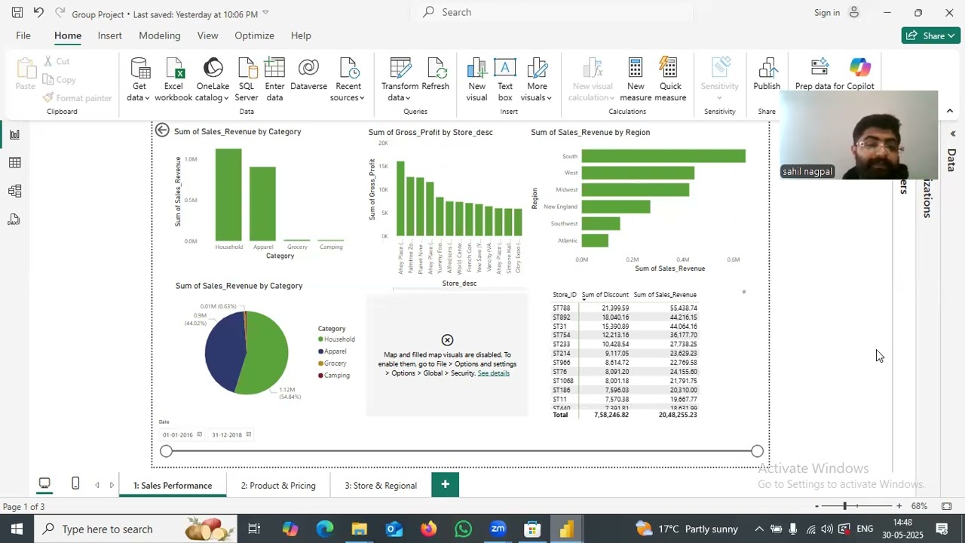Screen dimensions: 965x543
Task: Open Zoom from the taskbar
Action: point(498,529)
